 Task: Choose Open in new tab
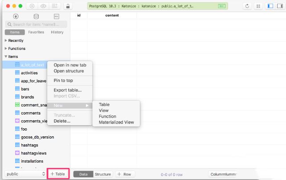click(x=70, y=65)
